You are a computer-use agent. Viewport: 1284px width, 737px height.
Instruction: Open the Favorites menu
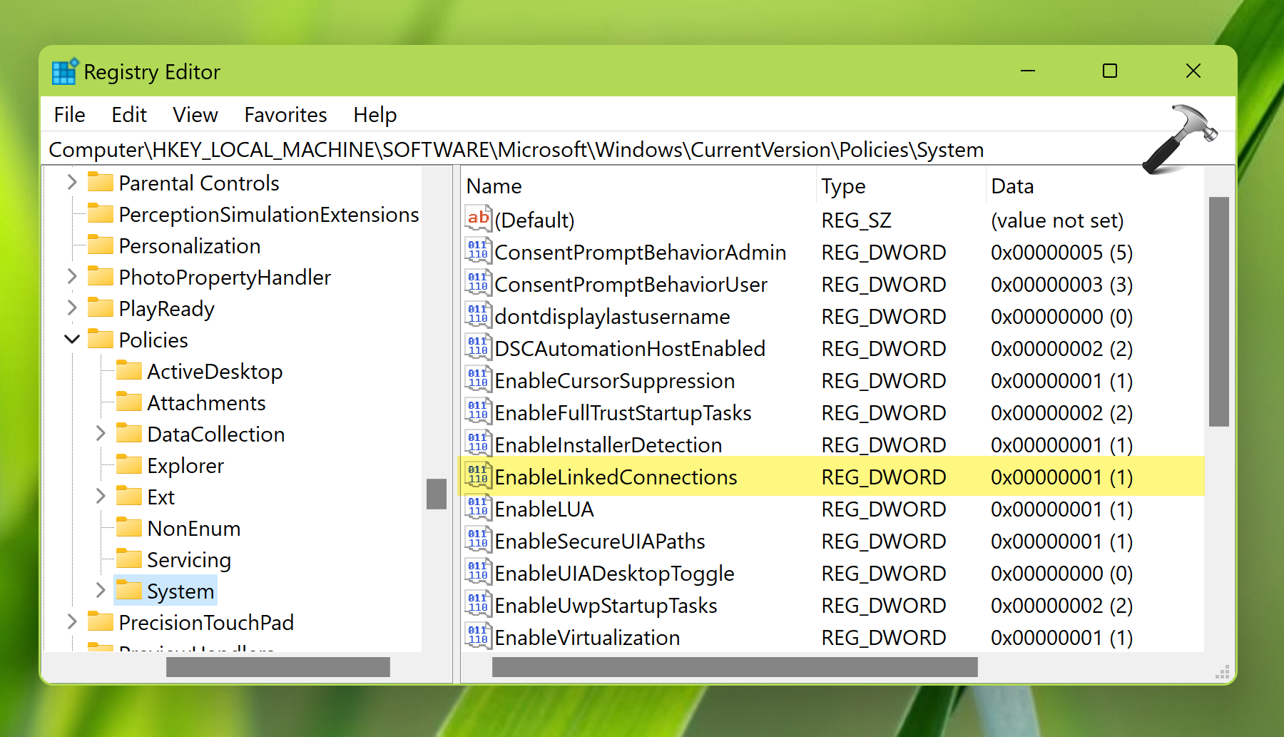coord(285,115)
